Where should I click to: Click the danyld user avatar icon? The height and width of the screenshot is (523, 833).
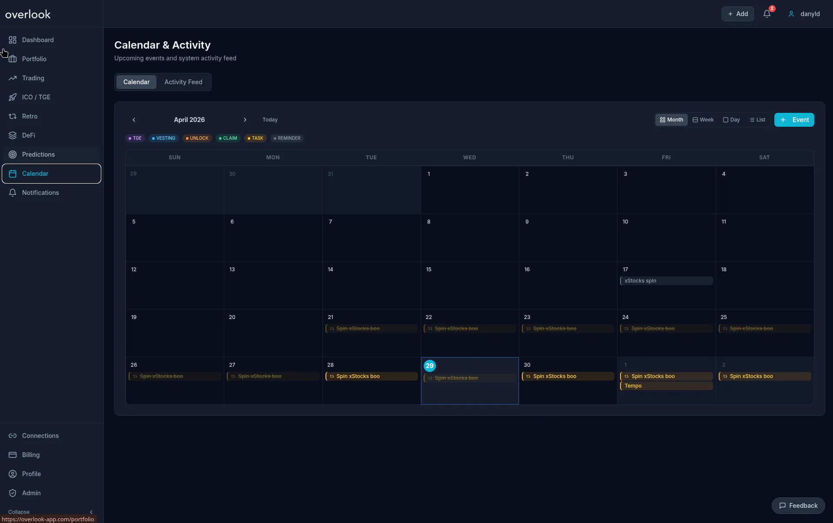coord(791,14)
